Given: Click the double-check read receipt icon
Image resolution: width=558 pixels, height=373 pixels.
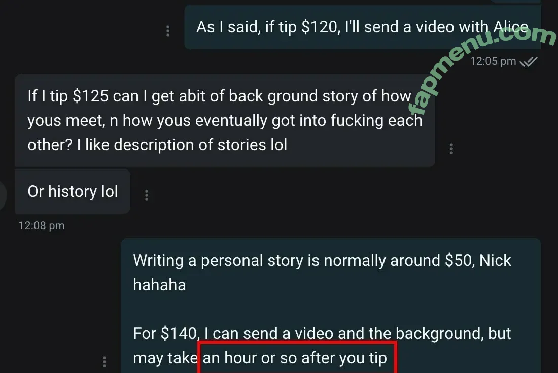Looking at the screenshot, I should pos(529,62).
